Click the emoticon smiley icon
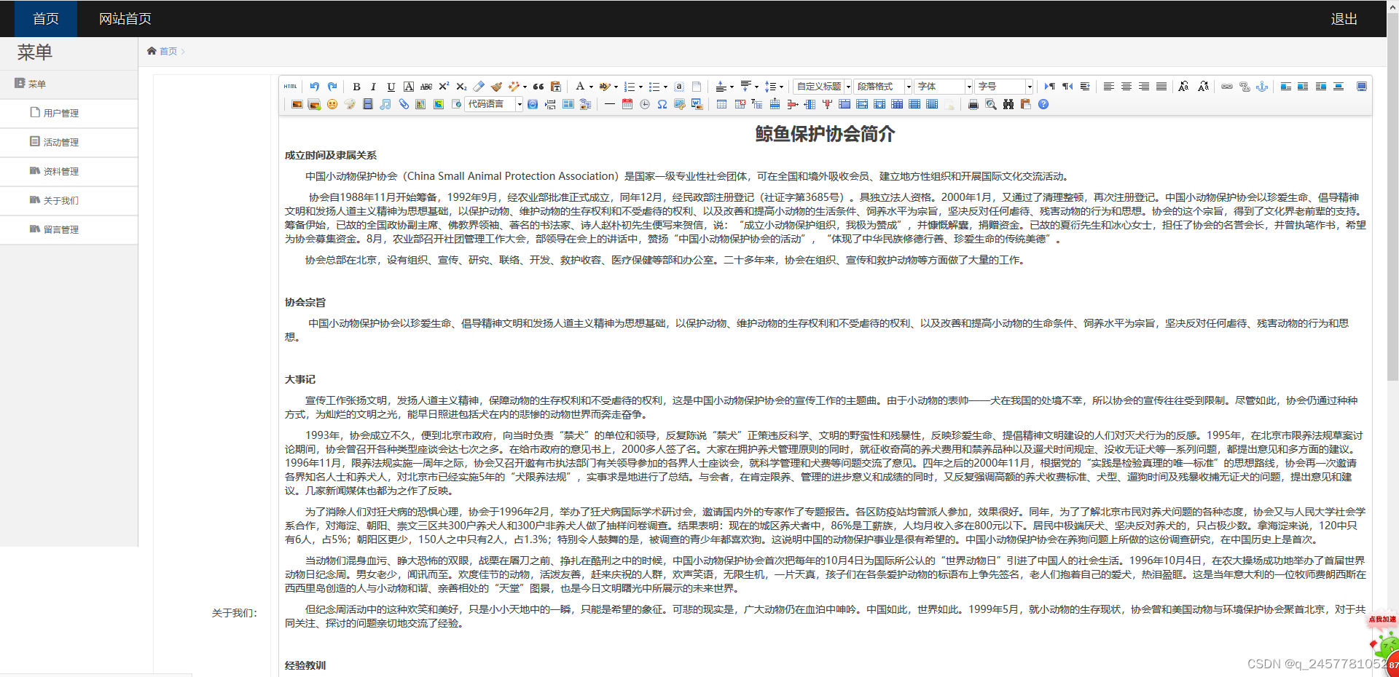The image size is (1399, 677). coord(332,104)
